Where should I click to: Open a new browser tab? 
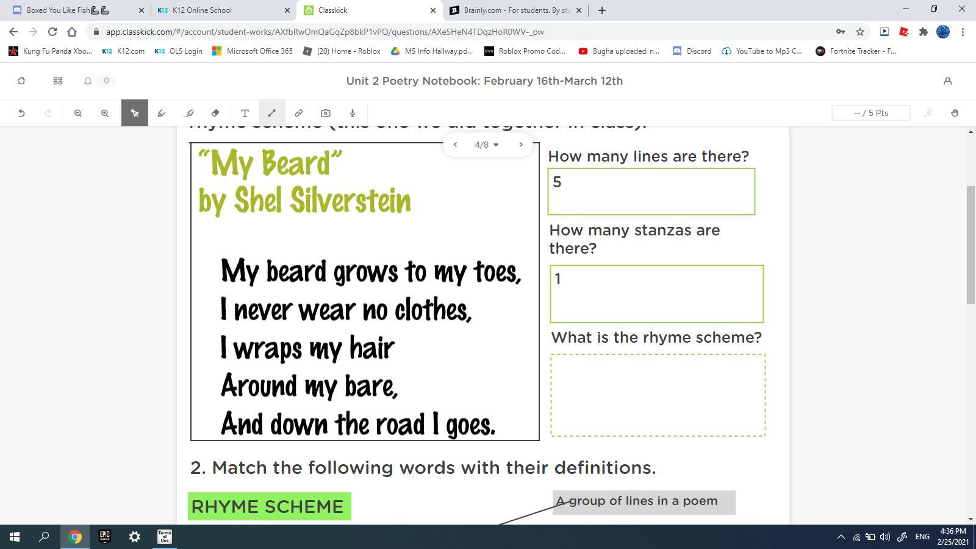(x=602, y=10)
